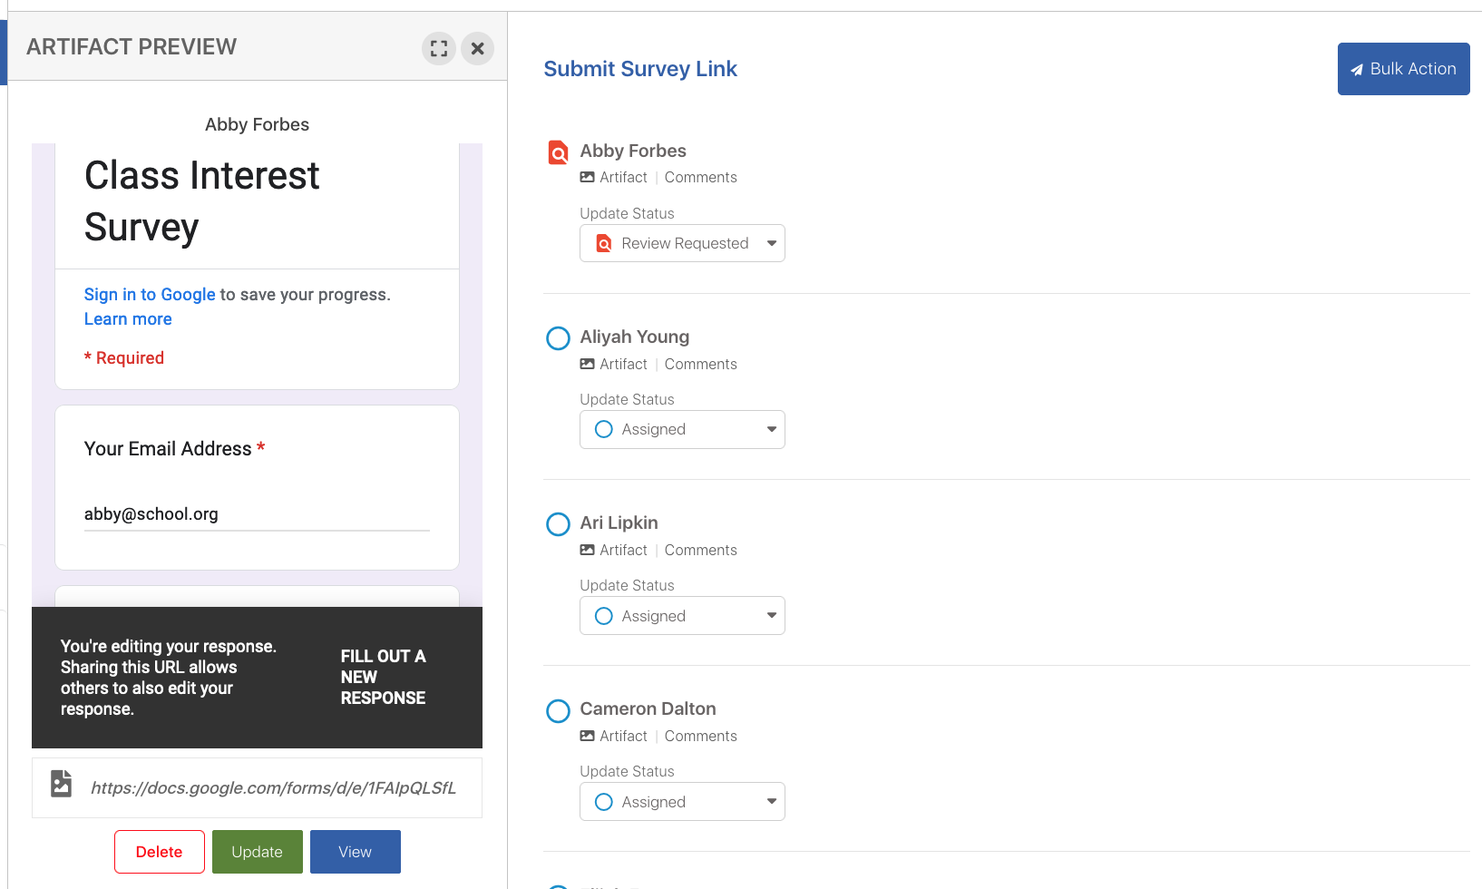The image size is (1482, 889).
Task: Click the email address field containing abby@school.org
Action: tap(257, 514)
